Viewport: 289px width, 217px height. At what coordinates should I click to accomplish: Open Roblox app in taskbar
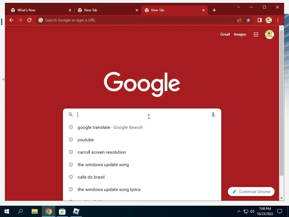click(76, 211)
